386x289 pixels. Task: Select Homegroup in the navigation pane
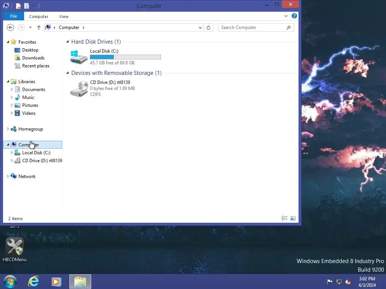pyautogui.click(x=31, y=129)
